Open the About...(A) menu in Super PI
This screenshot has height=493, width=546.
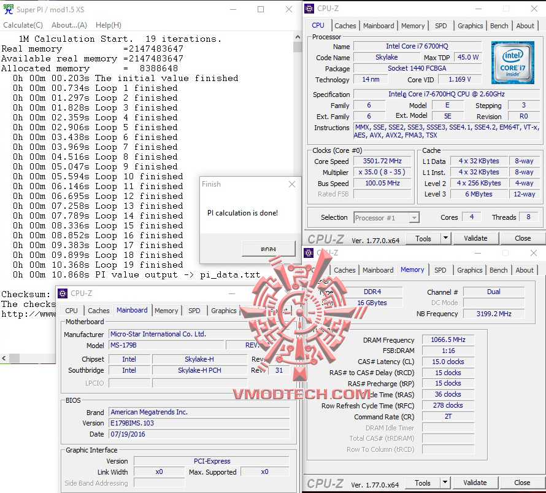pyautogui.click(x=69, y=25)
